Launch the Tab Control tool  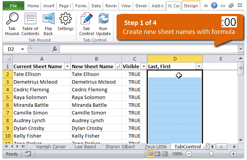coord(86,24)
